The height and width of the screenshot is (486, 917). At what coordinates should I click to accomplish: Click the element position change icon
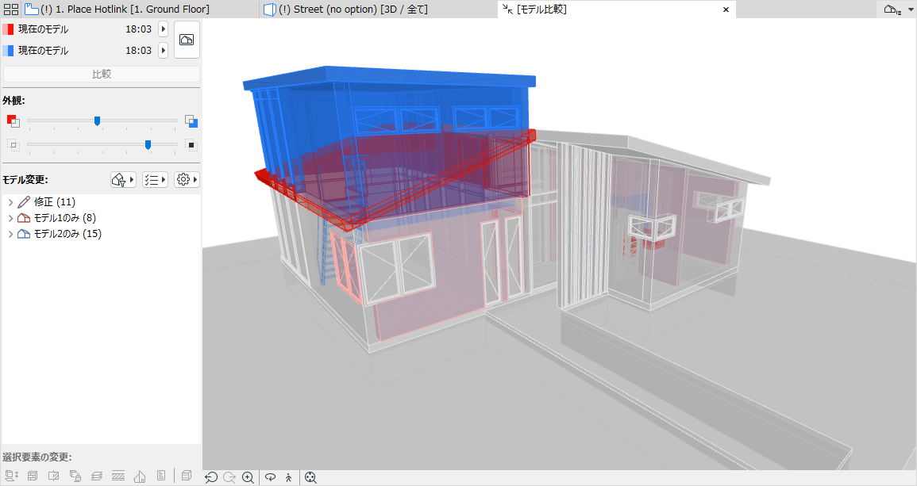[x=12, y=476]
